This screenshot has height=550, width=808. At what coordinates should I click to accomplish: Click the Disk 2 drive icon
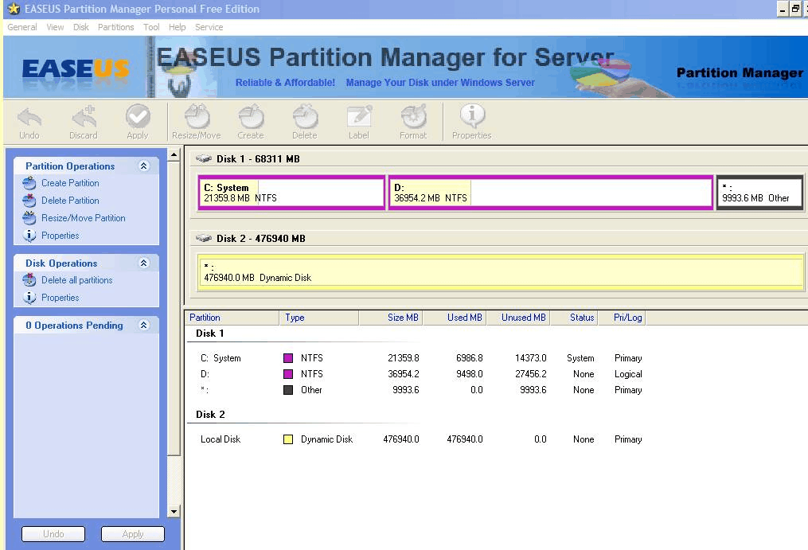pos(204,238)
